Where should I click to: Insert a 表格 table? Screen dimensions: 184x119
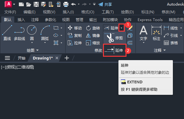tap(171, 43)
